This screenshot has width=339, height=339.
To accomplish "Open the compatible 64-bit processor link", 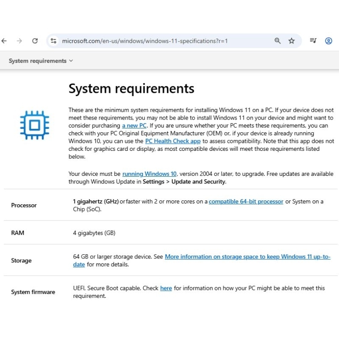I will [246, 202].
